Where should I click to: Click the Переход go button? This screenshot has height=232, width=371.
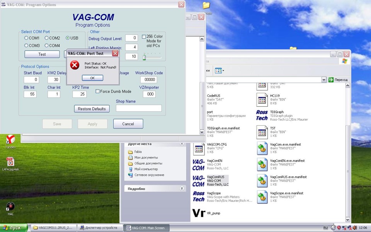[338, 80]
